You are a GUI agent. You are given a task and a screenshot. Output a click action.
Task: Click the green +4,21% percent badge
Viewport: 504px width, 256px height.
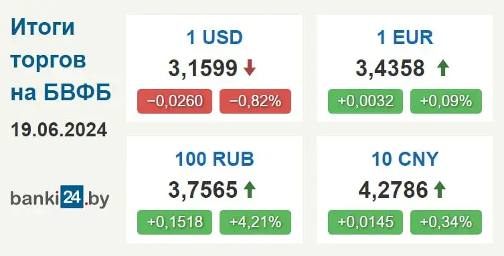(x=255, y=222)
